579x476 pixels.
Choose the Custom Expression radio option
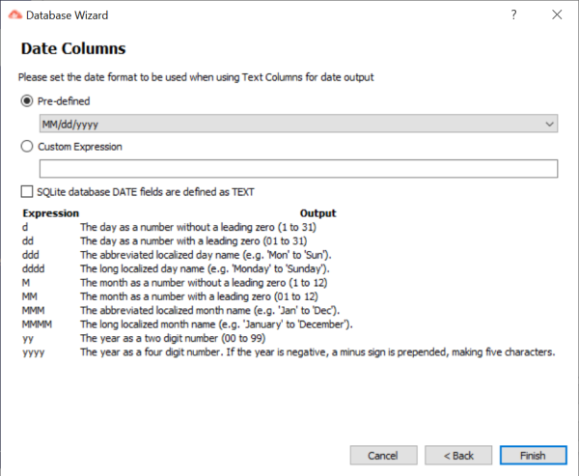click(x=27, y=147)
